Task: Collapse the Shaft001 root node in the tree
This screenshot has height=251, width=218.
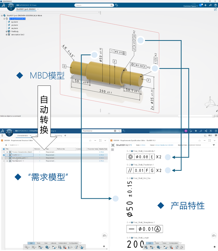Action: coord(2,16)
